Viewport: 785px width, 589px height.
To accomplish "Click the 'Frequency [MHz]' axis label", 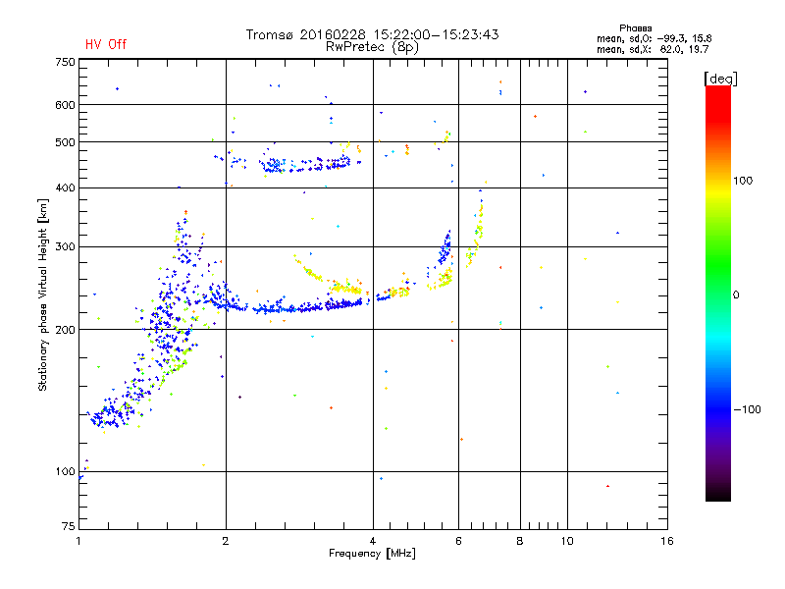I will point(372,554).
